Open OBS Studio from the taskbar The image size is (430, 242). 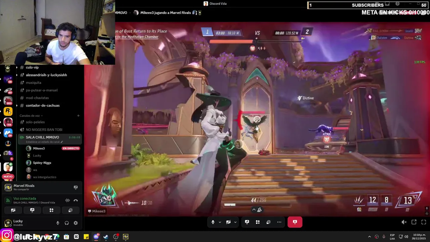(x=116, y=237)
